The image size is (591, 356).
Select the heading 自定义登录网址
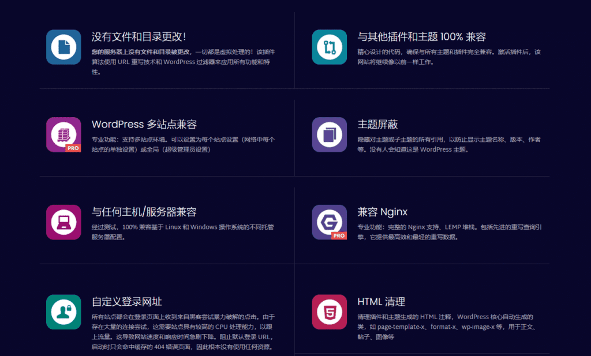(126, 302)
